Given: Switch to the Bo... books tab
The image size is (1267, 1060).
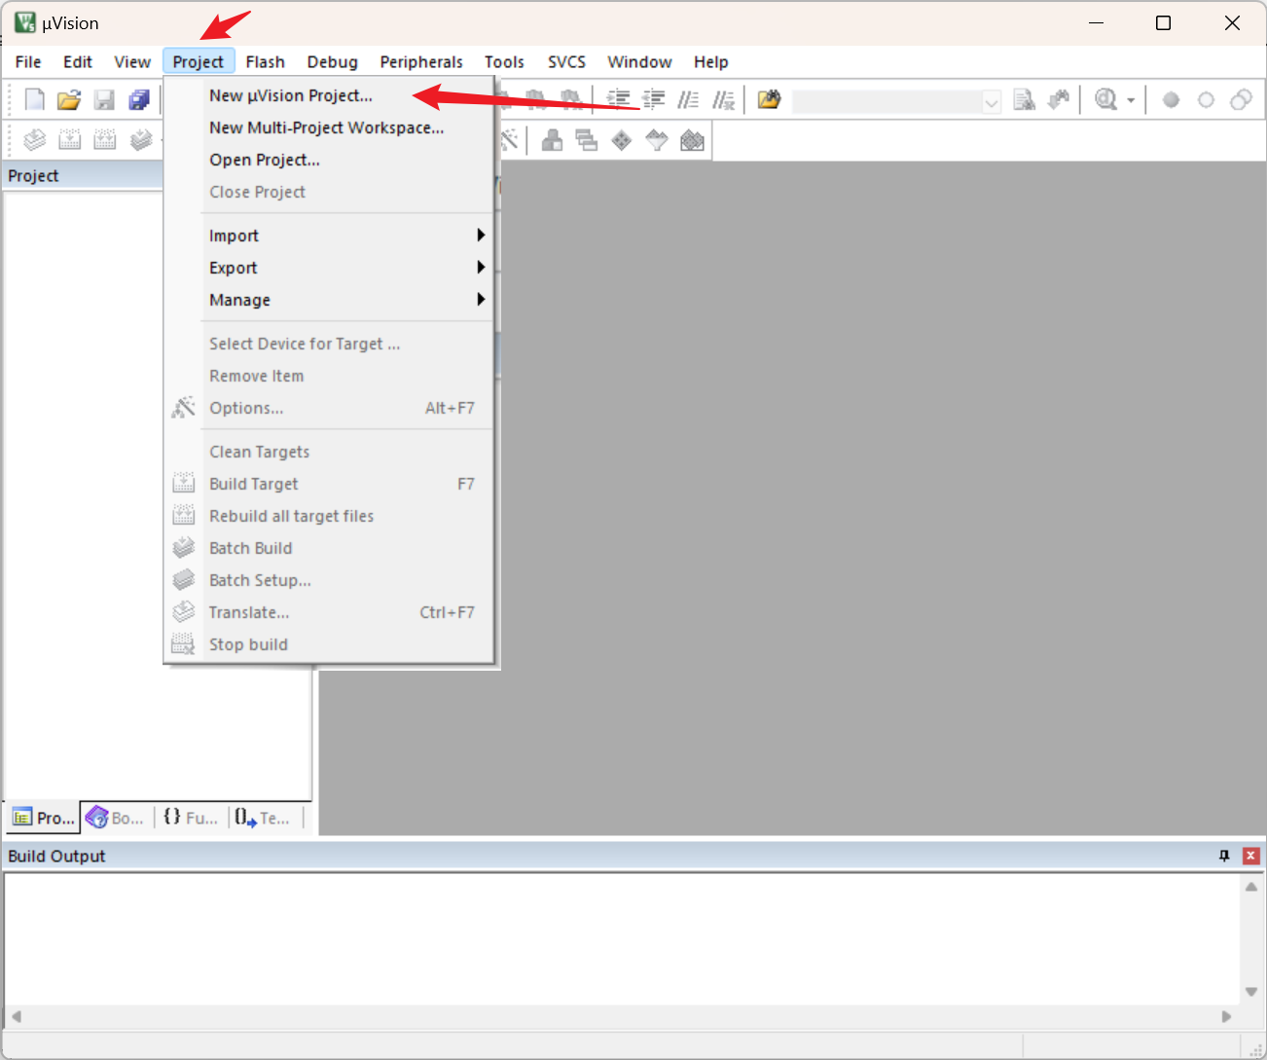Looking at the screenshot, I should (116, 818).
